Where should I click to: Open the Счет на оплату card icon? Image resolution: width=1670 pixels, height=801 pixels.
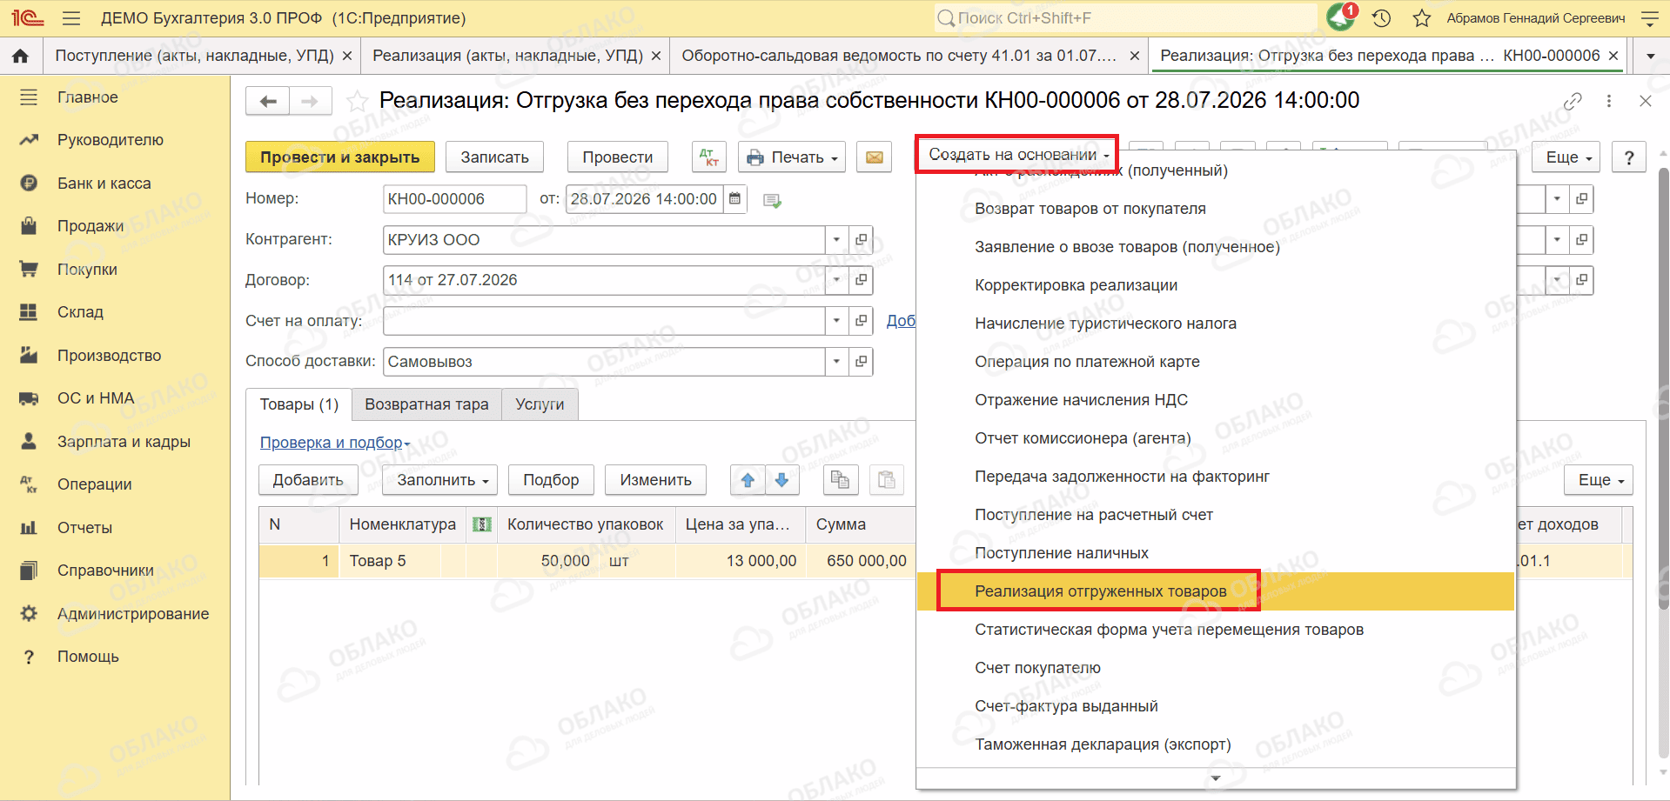point(862,321)
